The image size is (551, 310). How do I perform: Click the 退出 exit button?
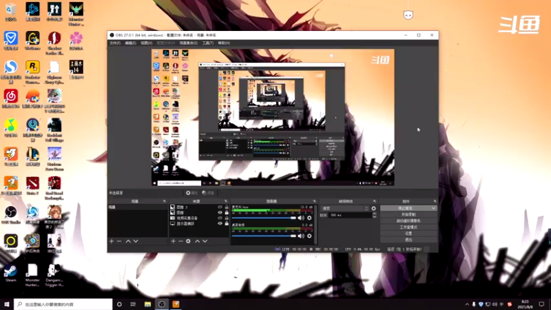click(x=408, y=240)
